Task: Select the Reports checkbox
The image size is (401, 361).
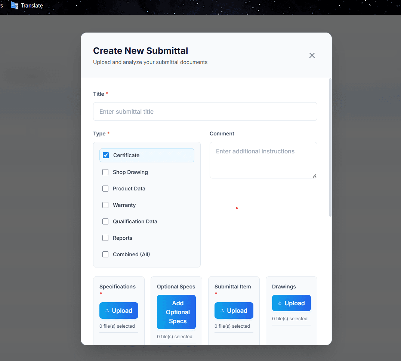Action: 105,238
